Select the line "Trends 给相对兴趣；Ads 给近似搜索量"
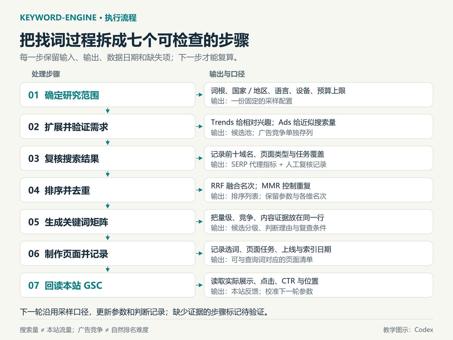Screen dimensions: 453x340 point(273,122)
